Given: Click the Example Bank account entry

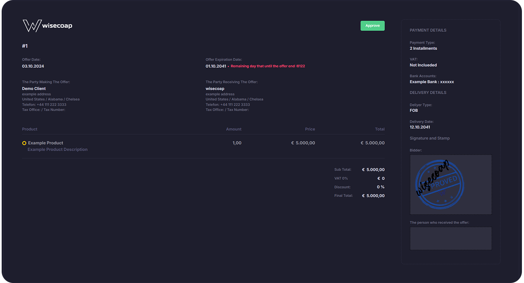Looking at the screenshot, I should tap(432, 82).
